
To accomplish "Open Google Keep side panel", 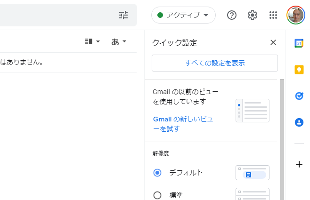I will coord(299,70).
